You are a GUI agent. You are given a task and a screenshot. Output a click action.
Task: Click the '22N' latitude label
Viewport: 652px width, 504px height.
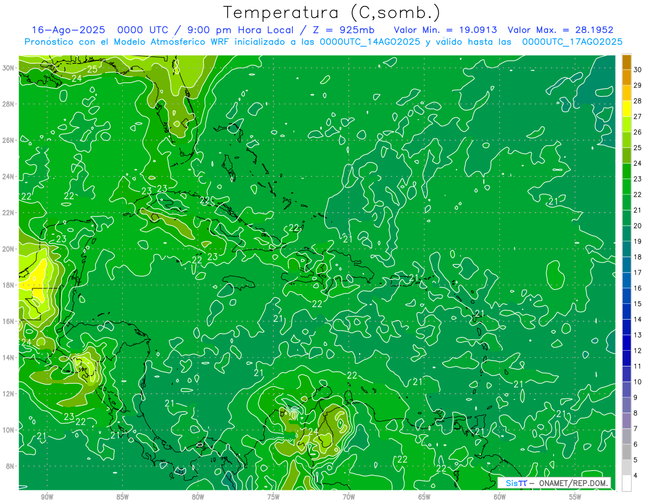tap(9, 213)
